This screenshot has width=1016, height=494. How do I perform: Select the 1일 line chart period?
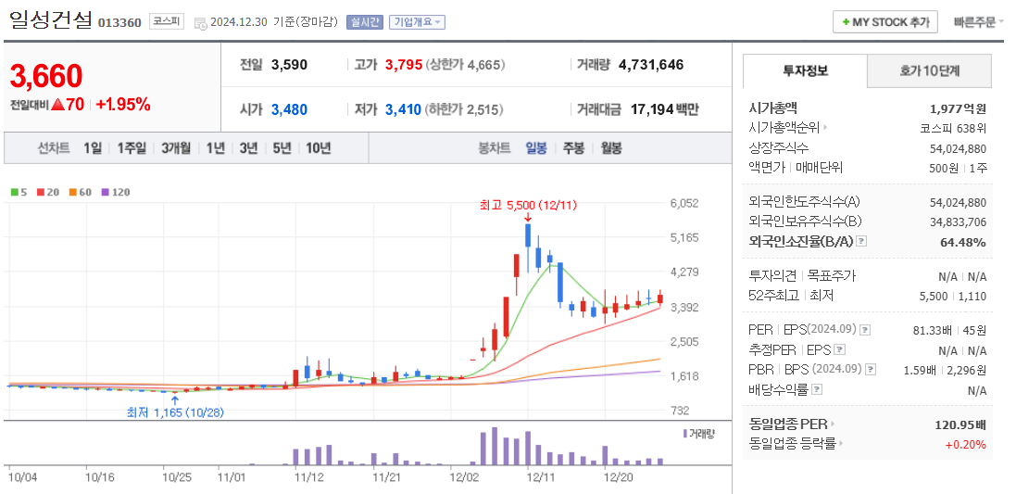coord(93,147)
